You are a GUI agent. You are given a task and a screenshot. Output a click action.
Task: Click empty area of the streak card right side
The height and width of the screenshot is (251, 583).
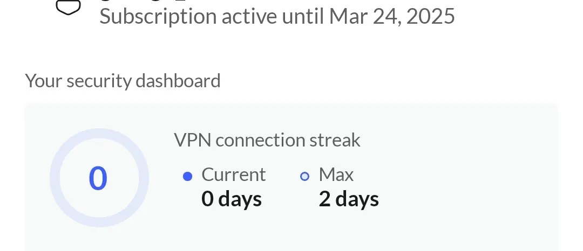coord(469,178)
